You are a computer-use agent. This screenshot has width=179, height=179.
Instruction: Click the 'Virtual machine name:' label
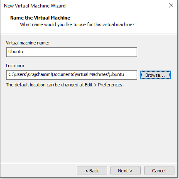(x=28, y=43)
